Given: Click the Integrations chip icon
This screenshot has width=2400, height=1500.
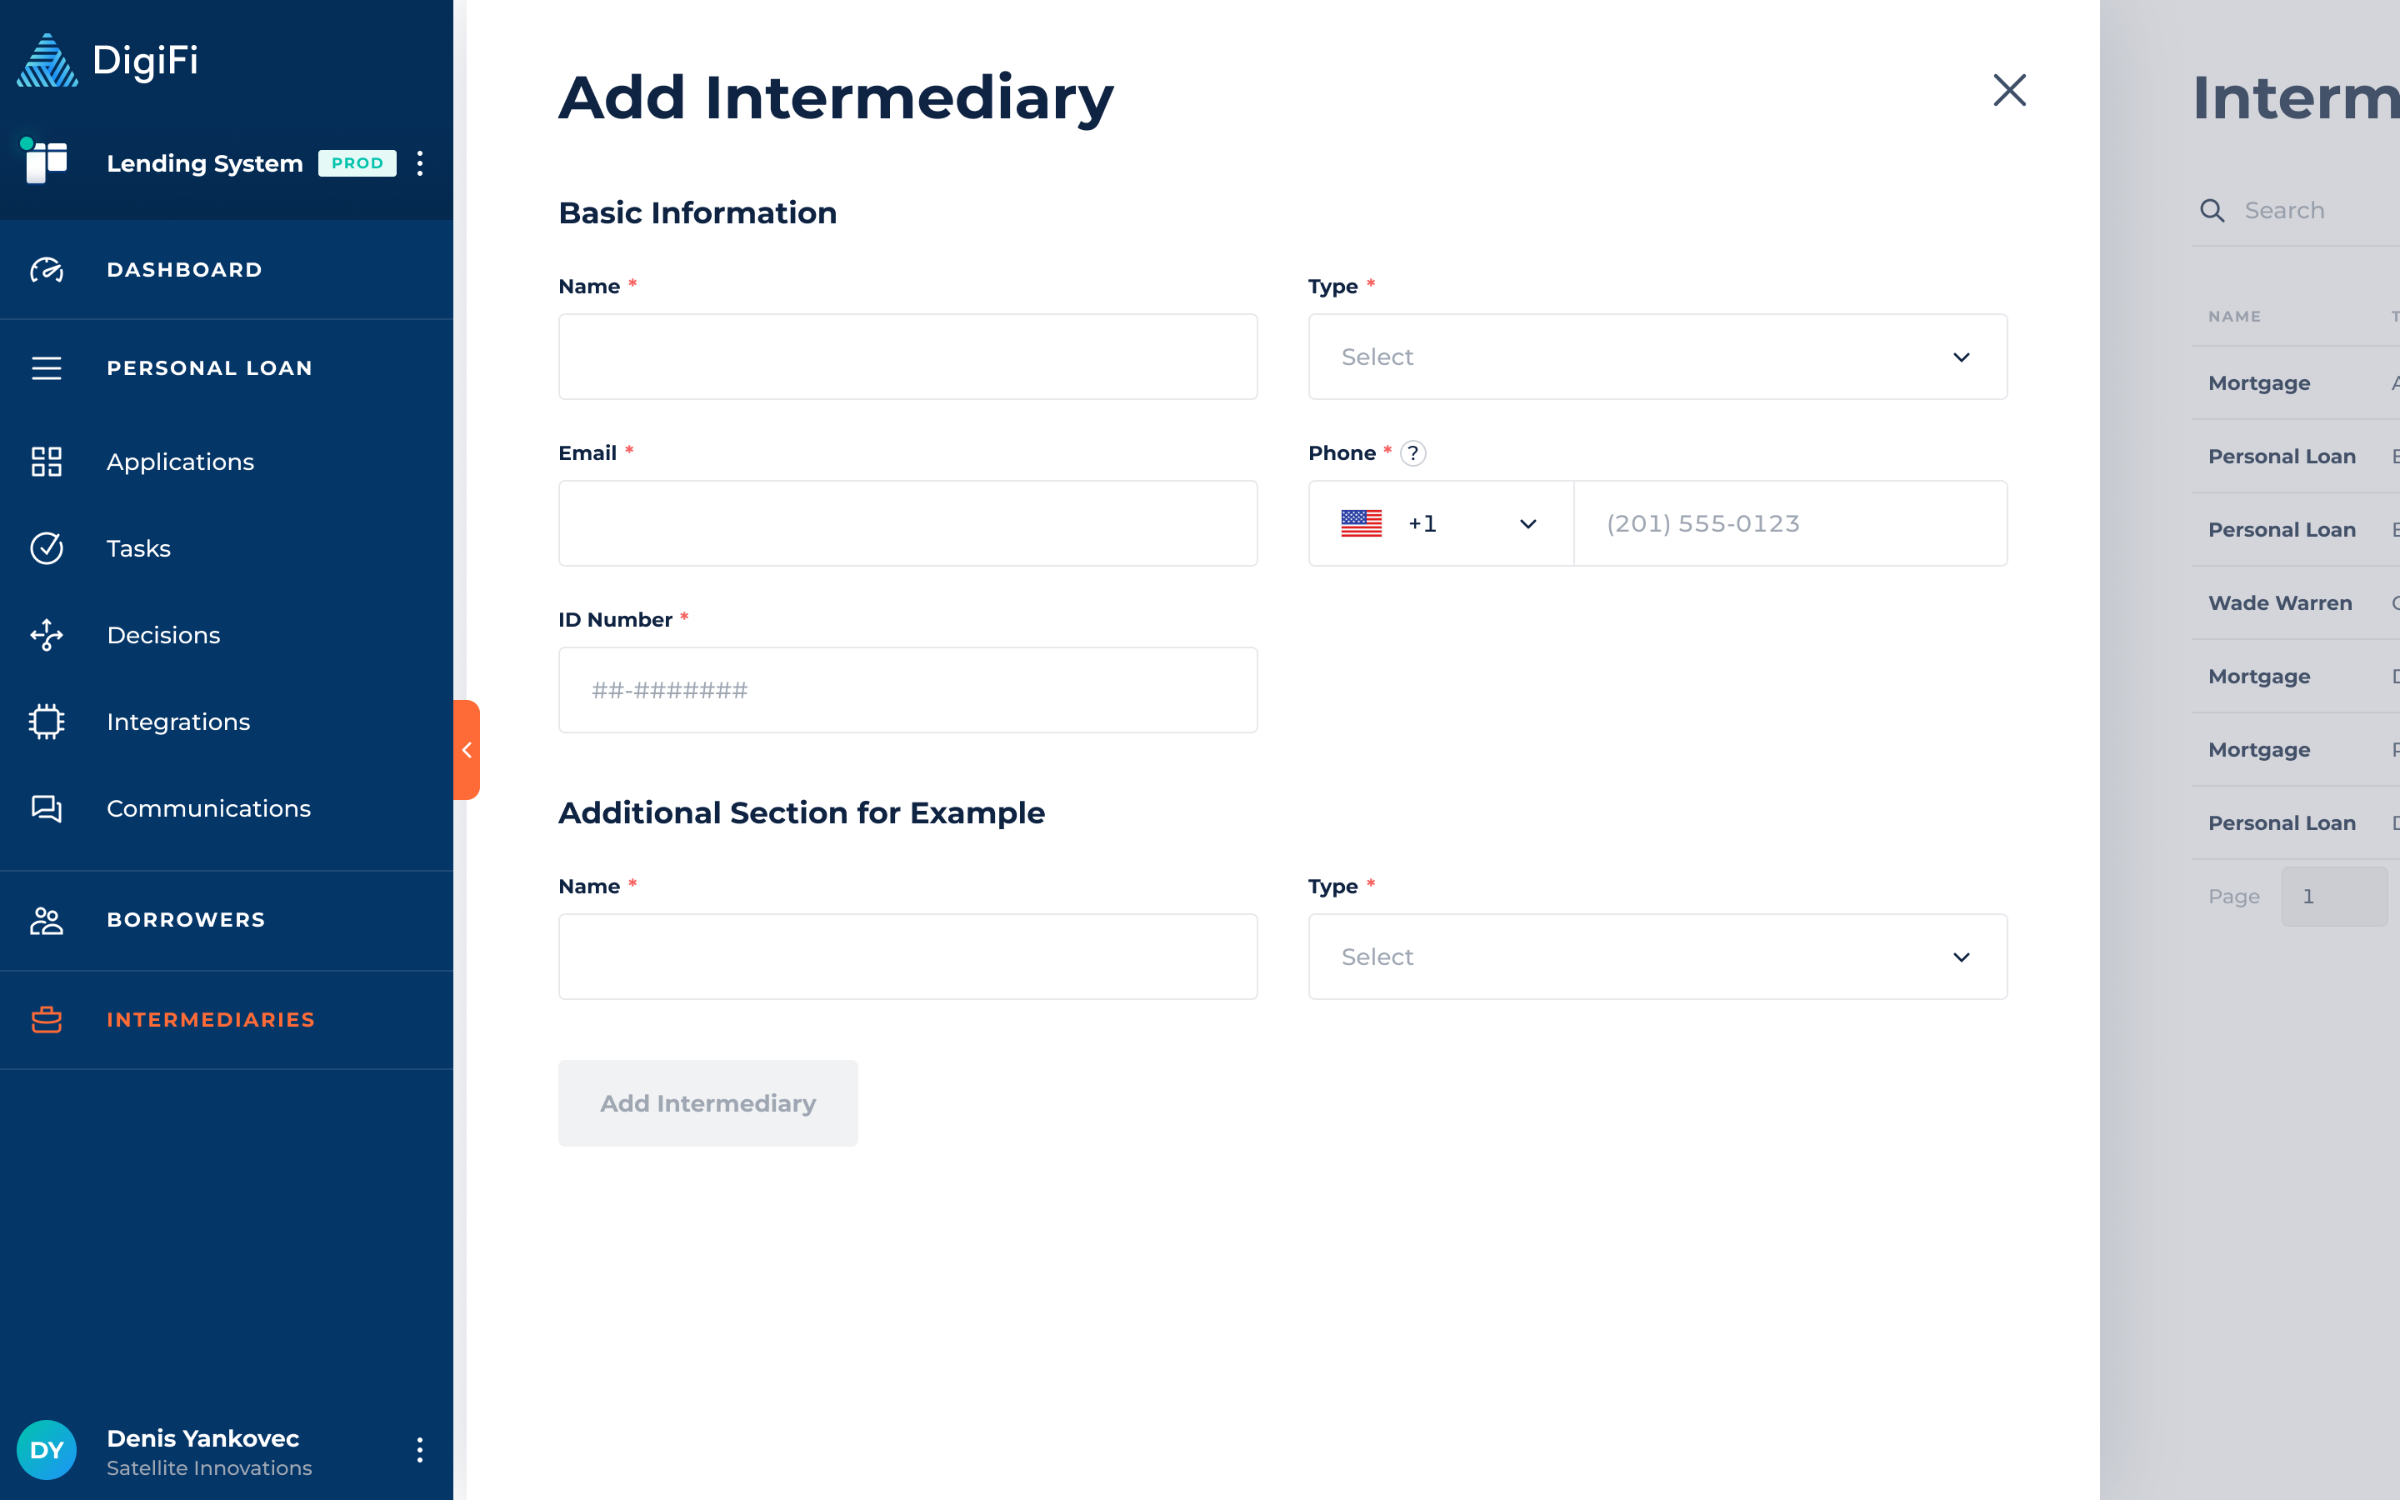Looking at the screenshot, I should pos(47,721).
